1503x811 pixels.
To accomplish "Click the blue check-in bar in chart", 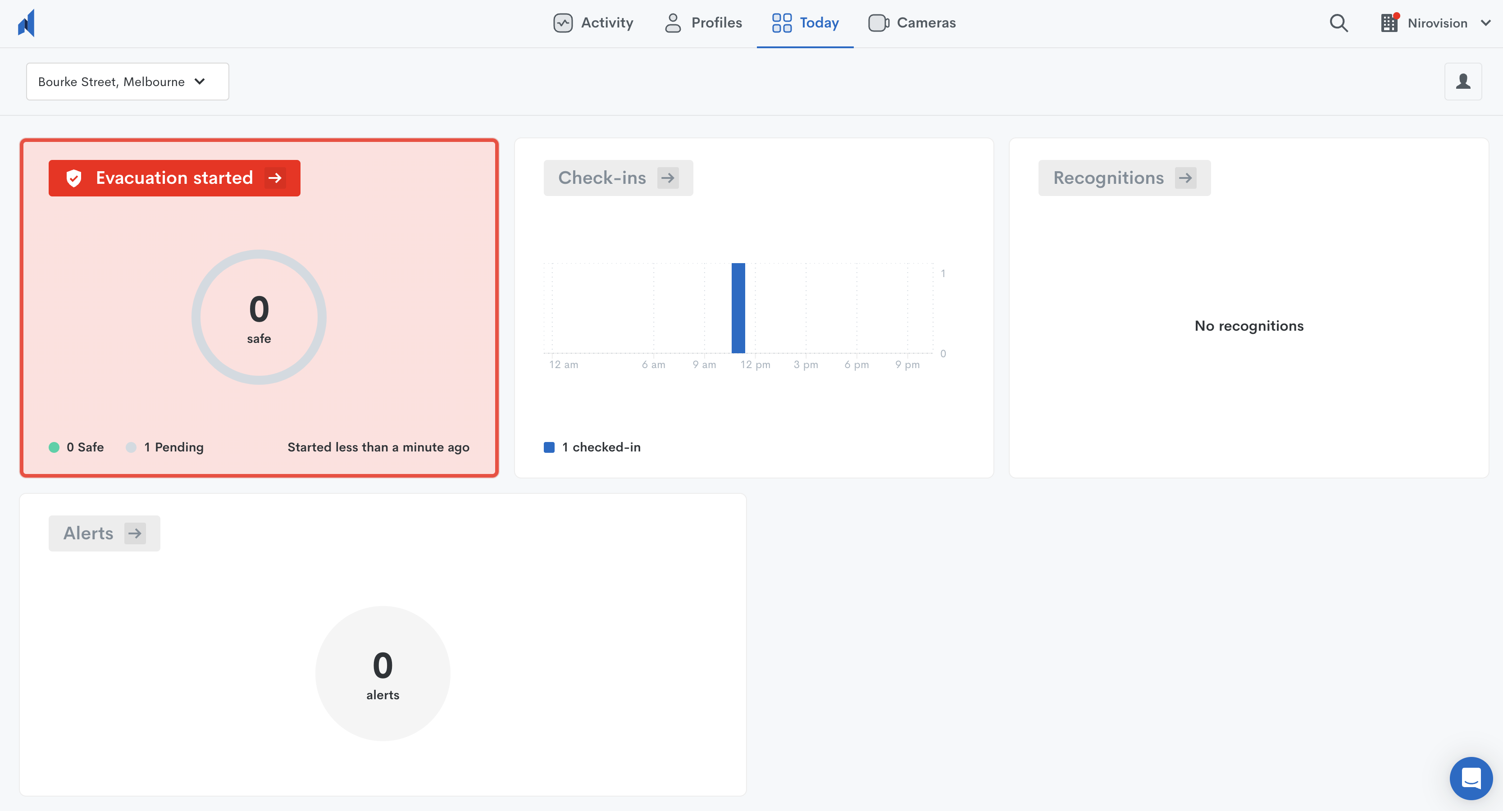I will [x=738, y=308].
